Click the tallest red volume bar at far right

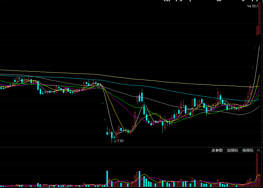(x=257, y=170)
